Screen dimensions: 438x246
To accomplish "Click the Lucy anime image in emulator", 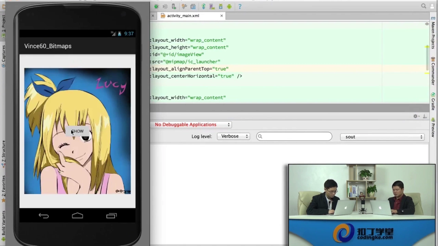I will tap(77, 131).
